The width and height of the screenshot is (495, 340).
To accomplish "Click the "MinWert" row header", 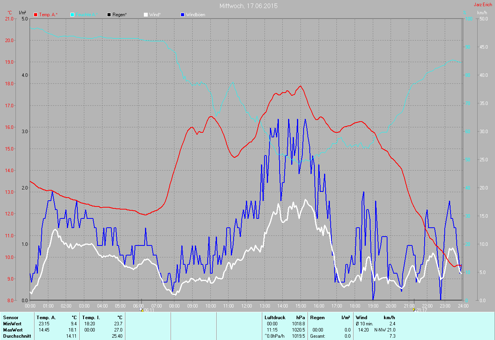I will [12, 324].
